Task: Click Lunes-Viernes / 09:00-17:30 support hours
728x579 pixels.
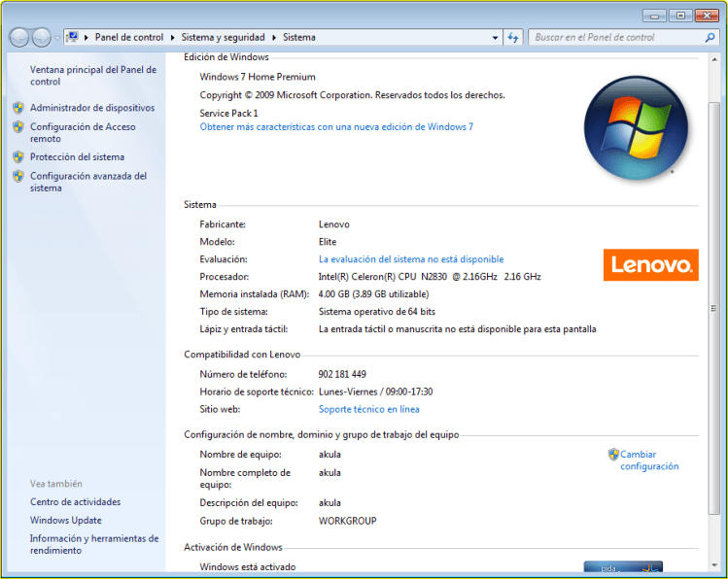Action: tap(375, 392)
